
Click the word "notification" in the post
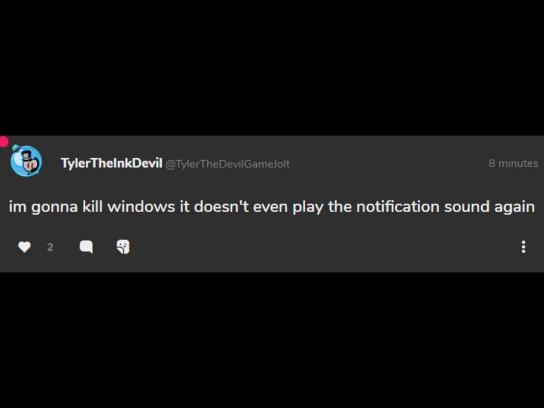[398, 207]
